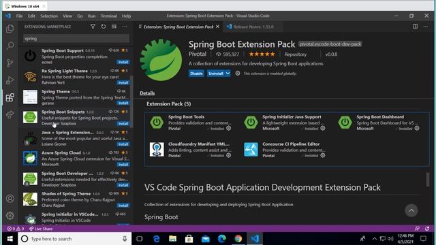This screenshot has width=436, height=245.
Task: Open Microsoft Store from the taskbar
Action: point(189,239)
